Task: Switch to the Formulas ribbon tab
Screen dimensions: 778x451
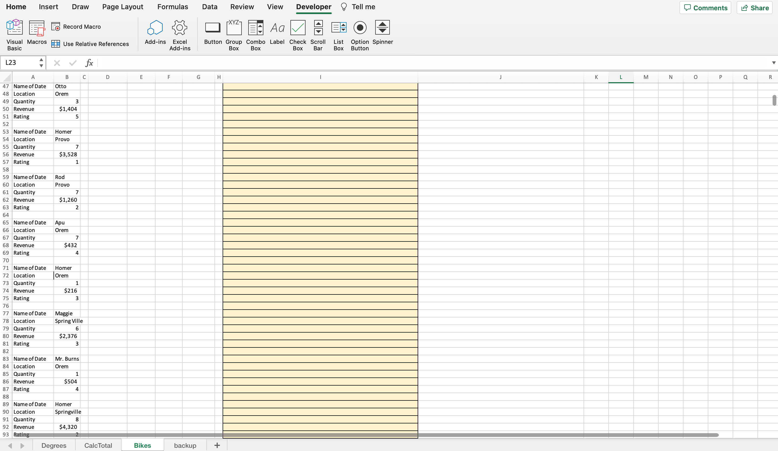Action: pos(173,6)
